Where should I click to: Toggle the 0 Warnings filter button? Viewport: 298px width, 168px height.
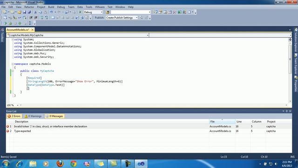33,116
